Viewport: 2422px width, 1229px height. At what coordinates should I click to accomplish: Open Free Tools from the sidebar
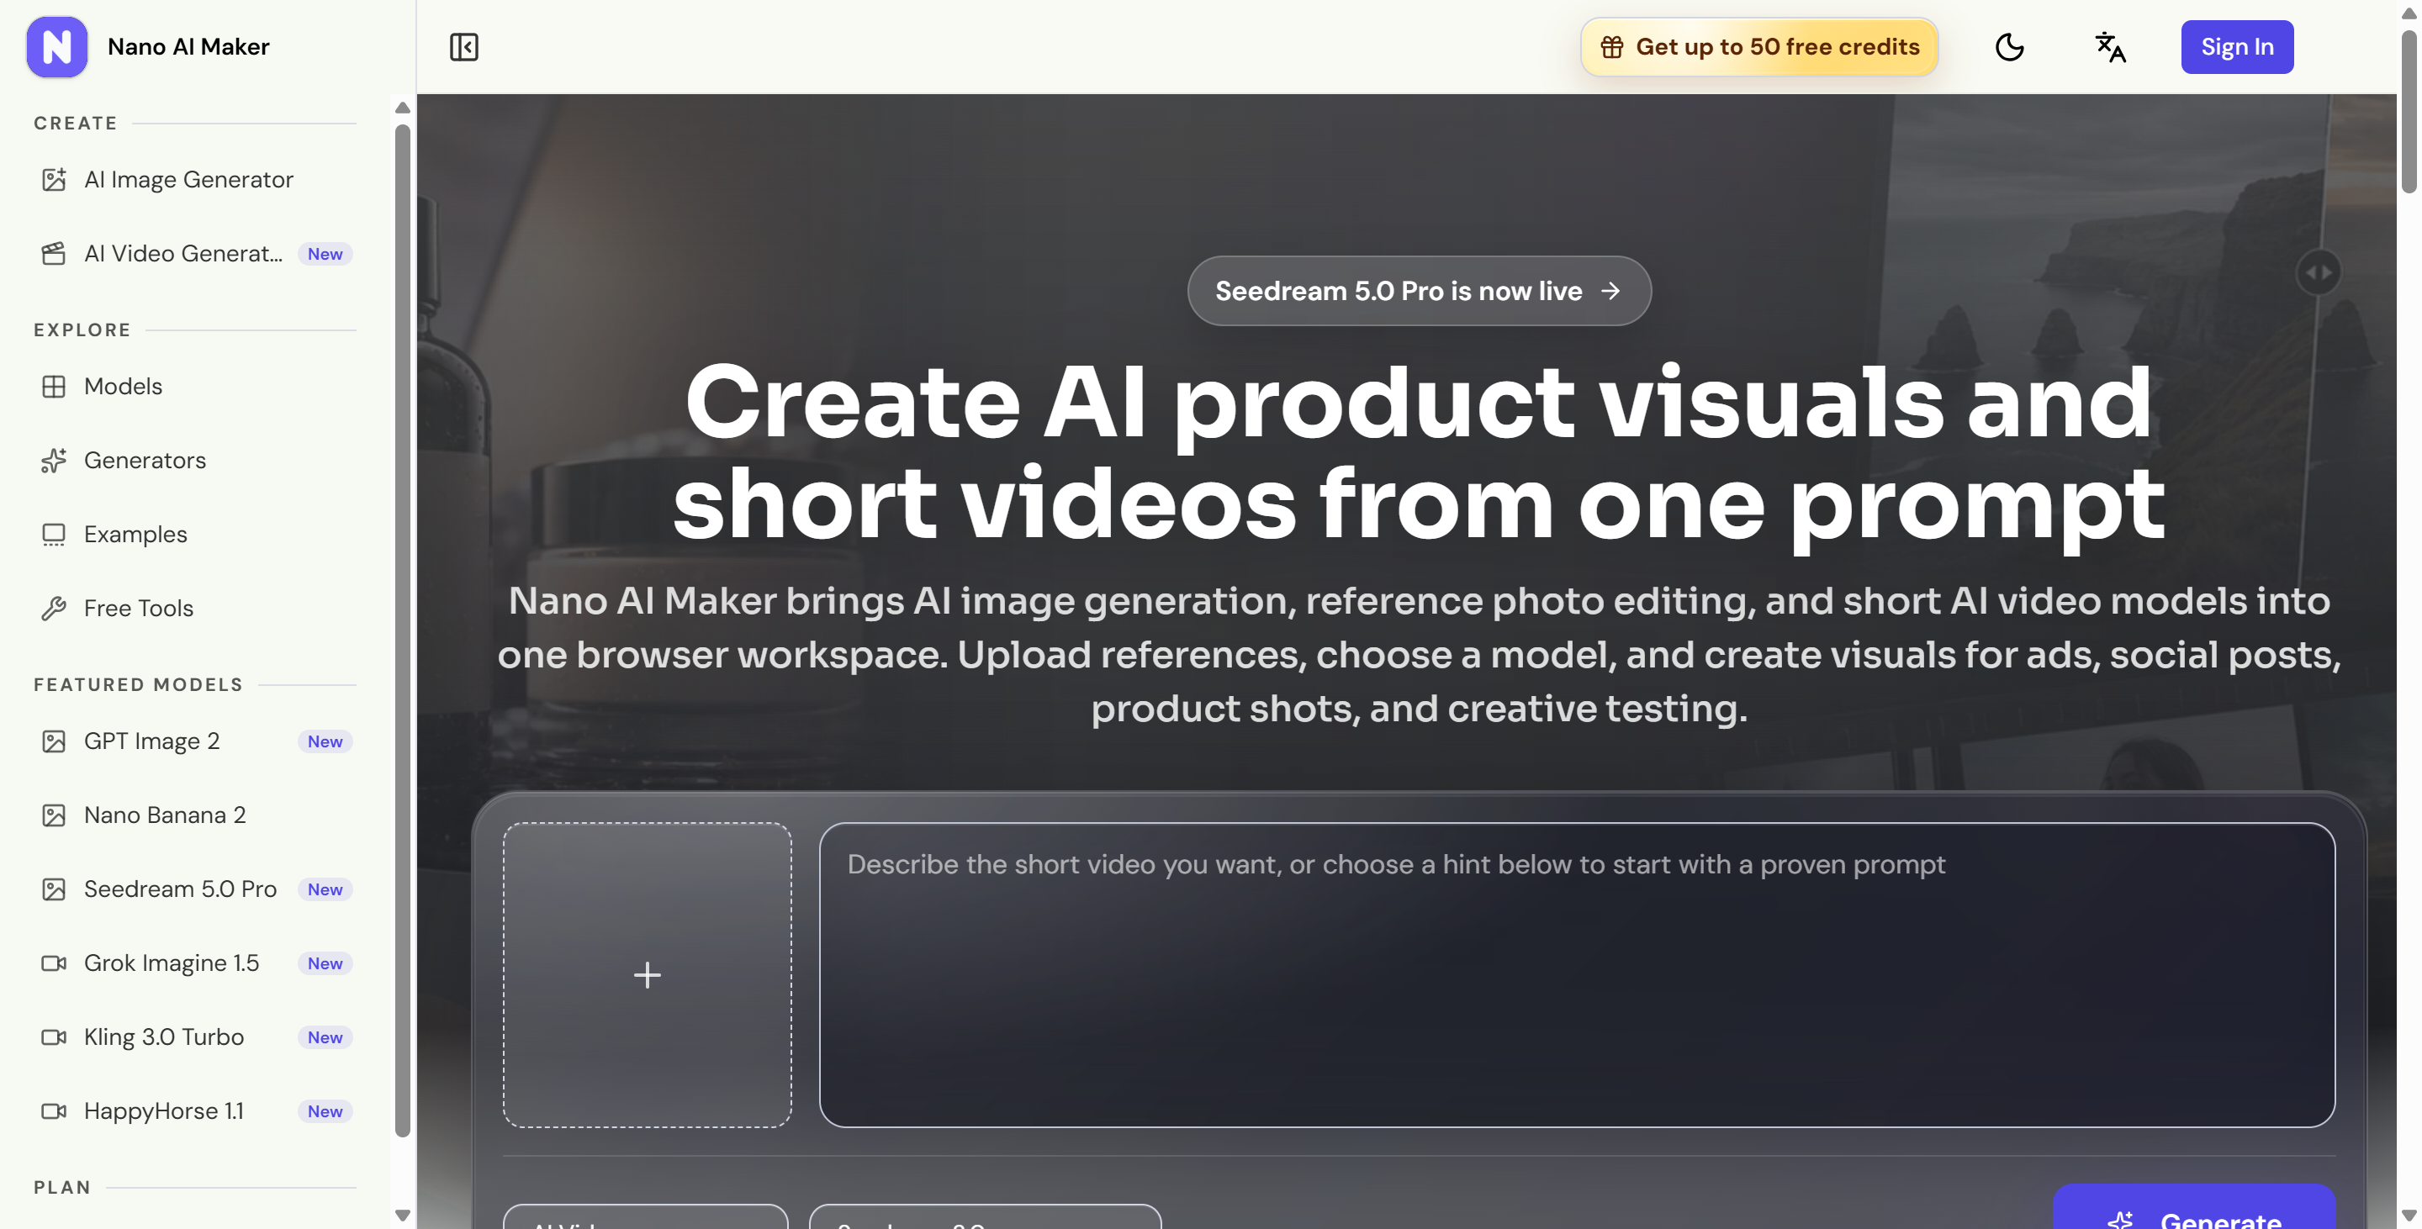tap(194, 609)
